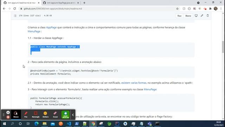
Task: Open the Stickers tool
Action: [x=45, y=115]
